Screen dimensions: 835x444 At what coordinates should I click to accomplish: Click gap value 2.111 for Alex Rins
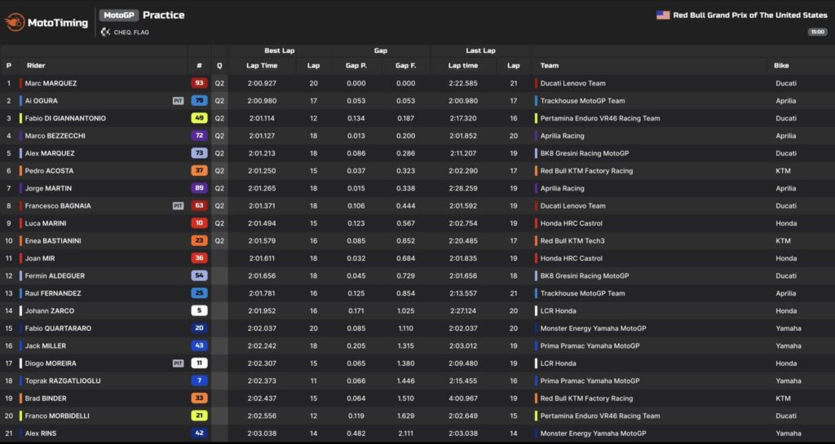(406, 433)
